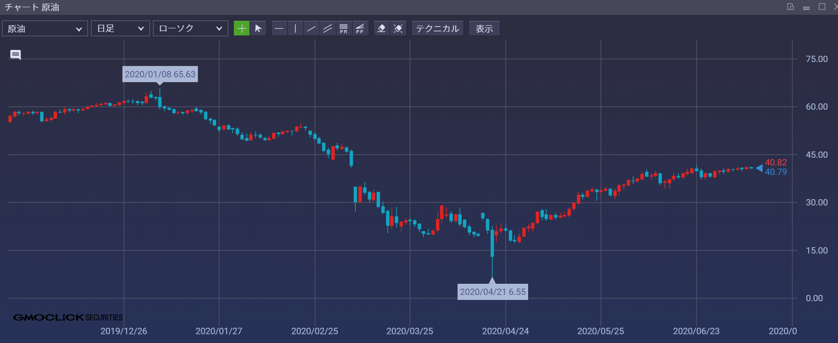
Task: Expand the 日足 timeframe dropdown
Action: pyautogui.click(x=120, y=29)
